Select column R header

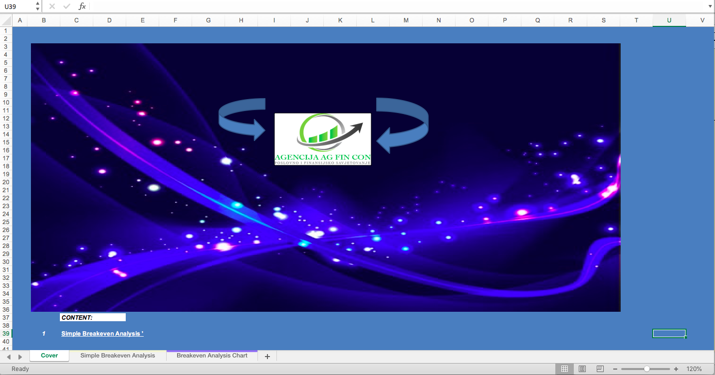click(570, 20)
